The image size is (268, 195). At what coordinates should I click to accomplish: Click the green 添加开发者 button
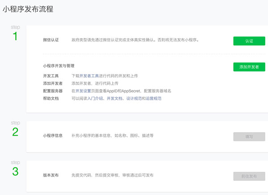point(249,67)
